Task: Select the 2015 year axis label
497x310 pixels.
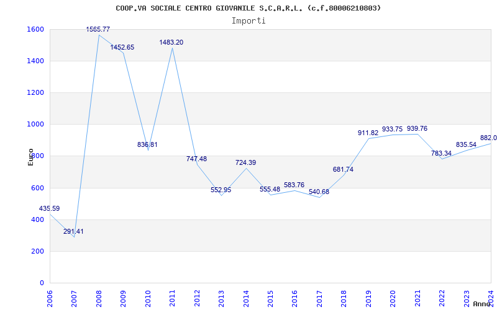Action: 270,296
